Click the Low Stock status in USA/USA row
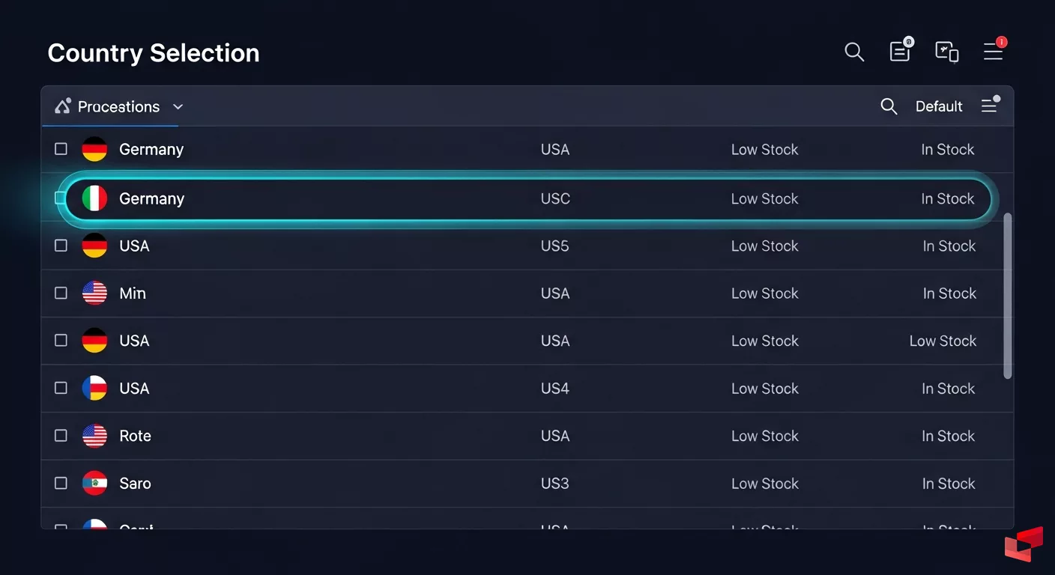This screenshot has height=575, width=1055. point(943,341)
